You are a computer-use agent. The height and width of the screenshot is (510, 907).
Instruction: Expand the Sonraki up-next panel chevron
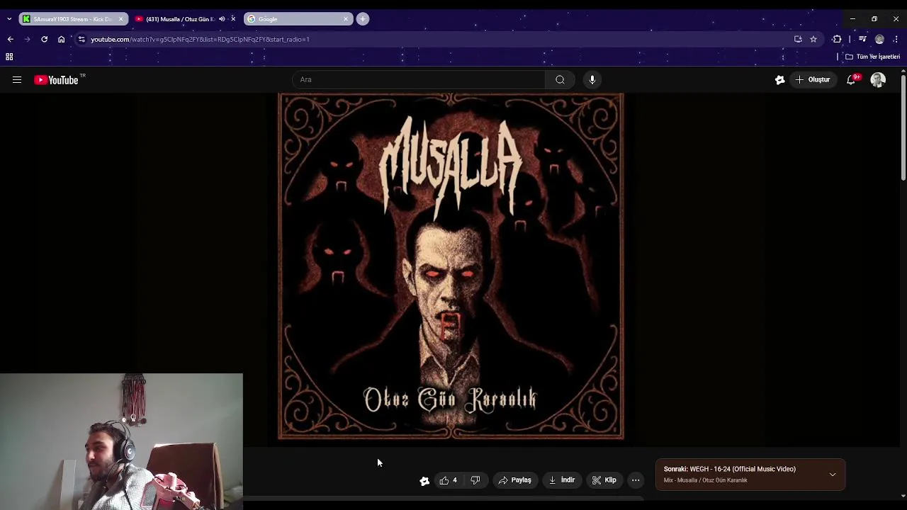pos(833,475)
